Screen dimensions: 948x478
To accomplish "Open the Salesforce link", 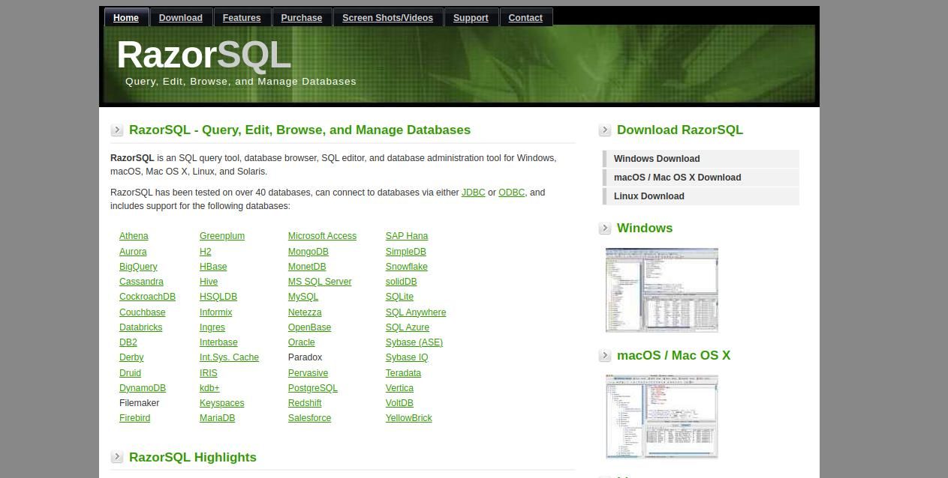I will click(309, 418).
